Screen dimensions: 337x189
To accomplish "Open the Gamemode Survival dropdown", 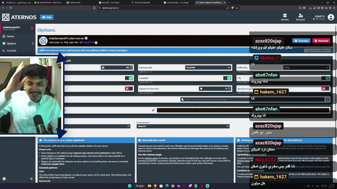I will (208, 67).
